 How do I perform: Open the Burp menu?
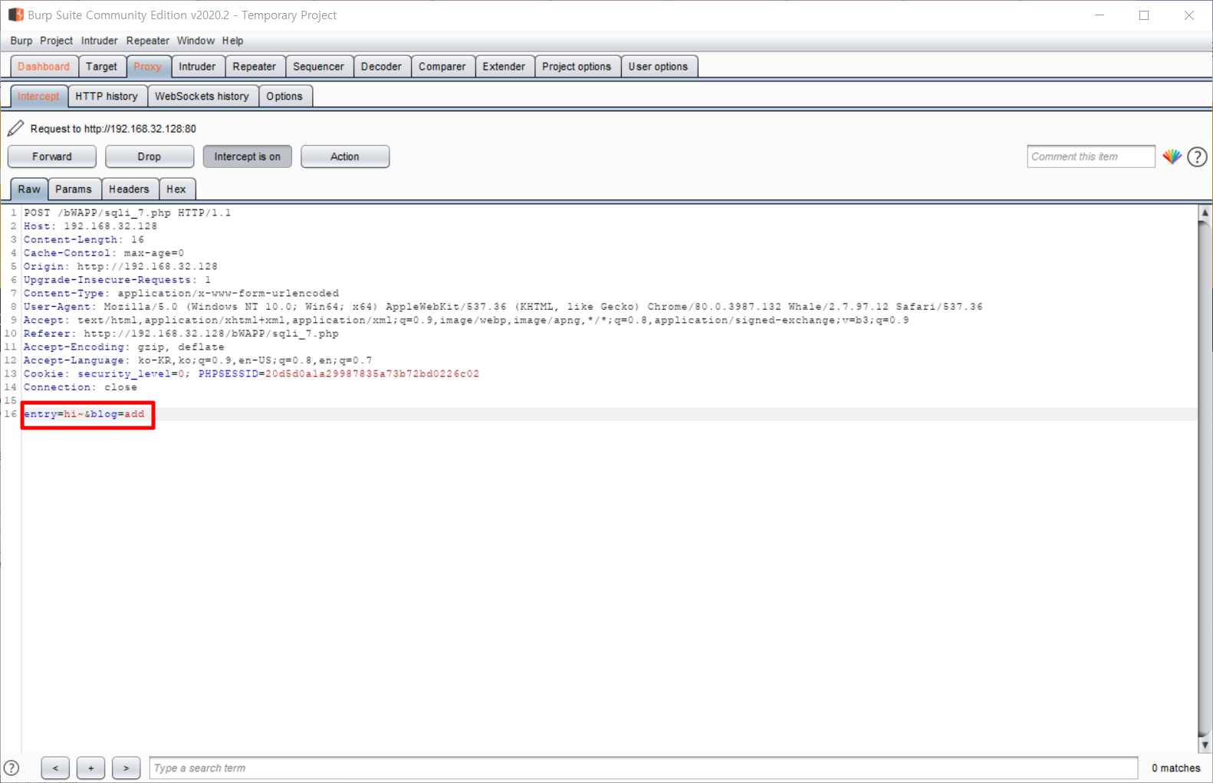pyautogui.click(x=21, y=41)
